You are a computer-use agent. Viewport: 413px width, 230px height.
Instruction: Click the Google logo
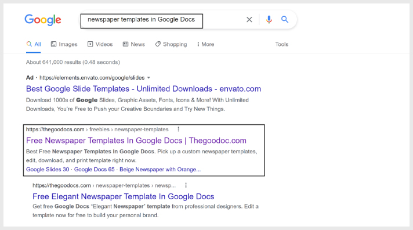(43, 20)
